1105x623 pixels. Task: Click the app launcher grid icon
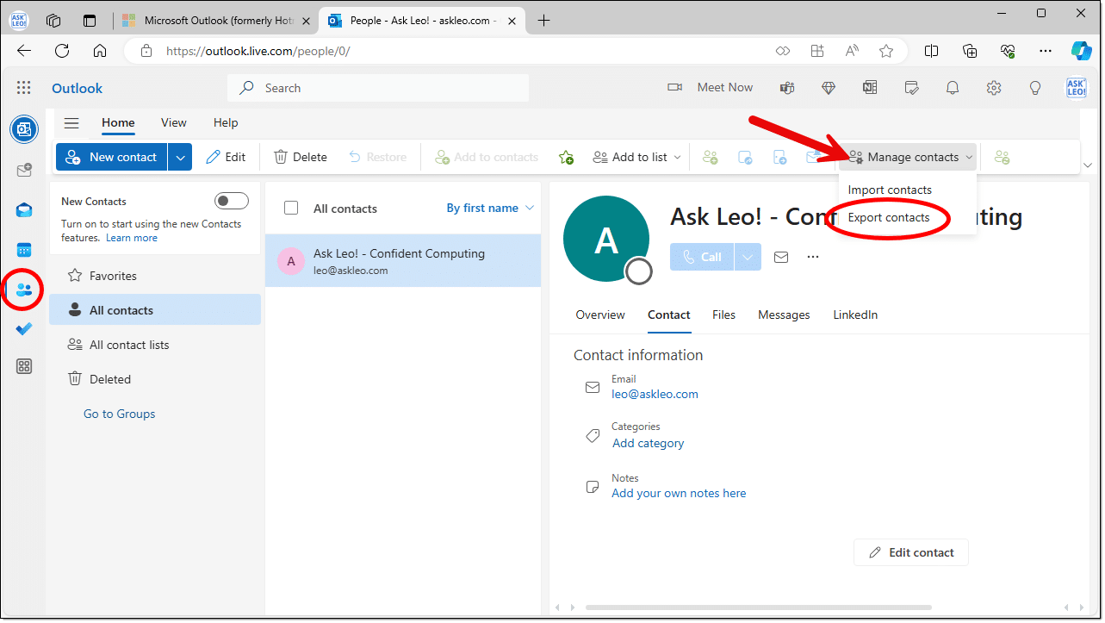click(x=24, y=88)
